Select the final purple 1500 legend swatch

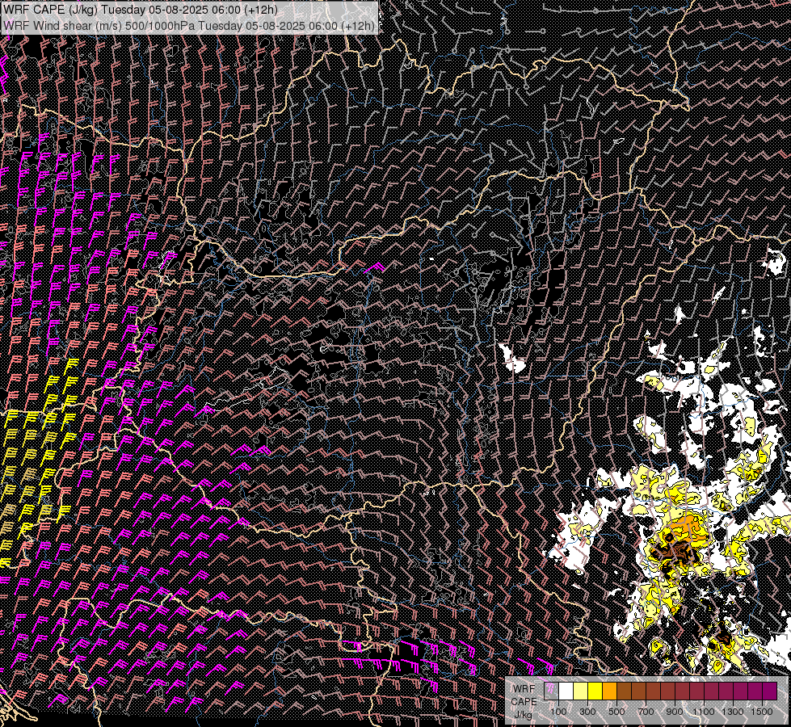(x=769, y=691)
